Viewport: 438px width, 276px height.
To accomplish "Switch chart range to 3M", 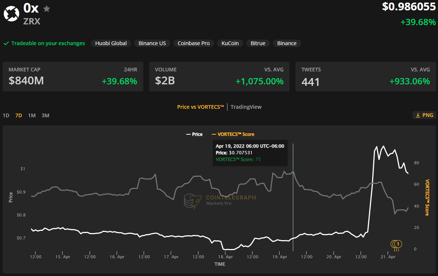I will pos(45,115).
